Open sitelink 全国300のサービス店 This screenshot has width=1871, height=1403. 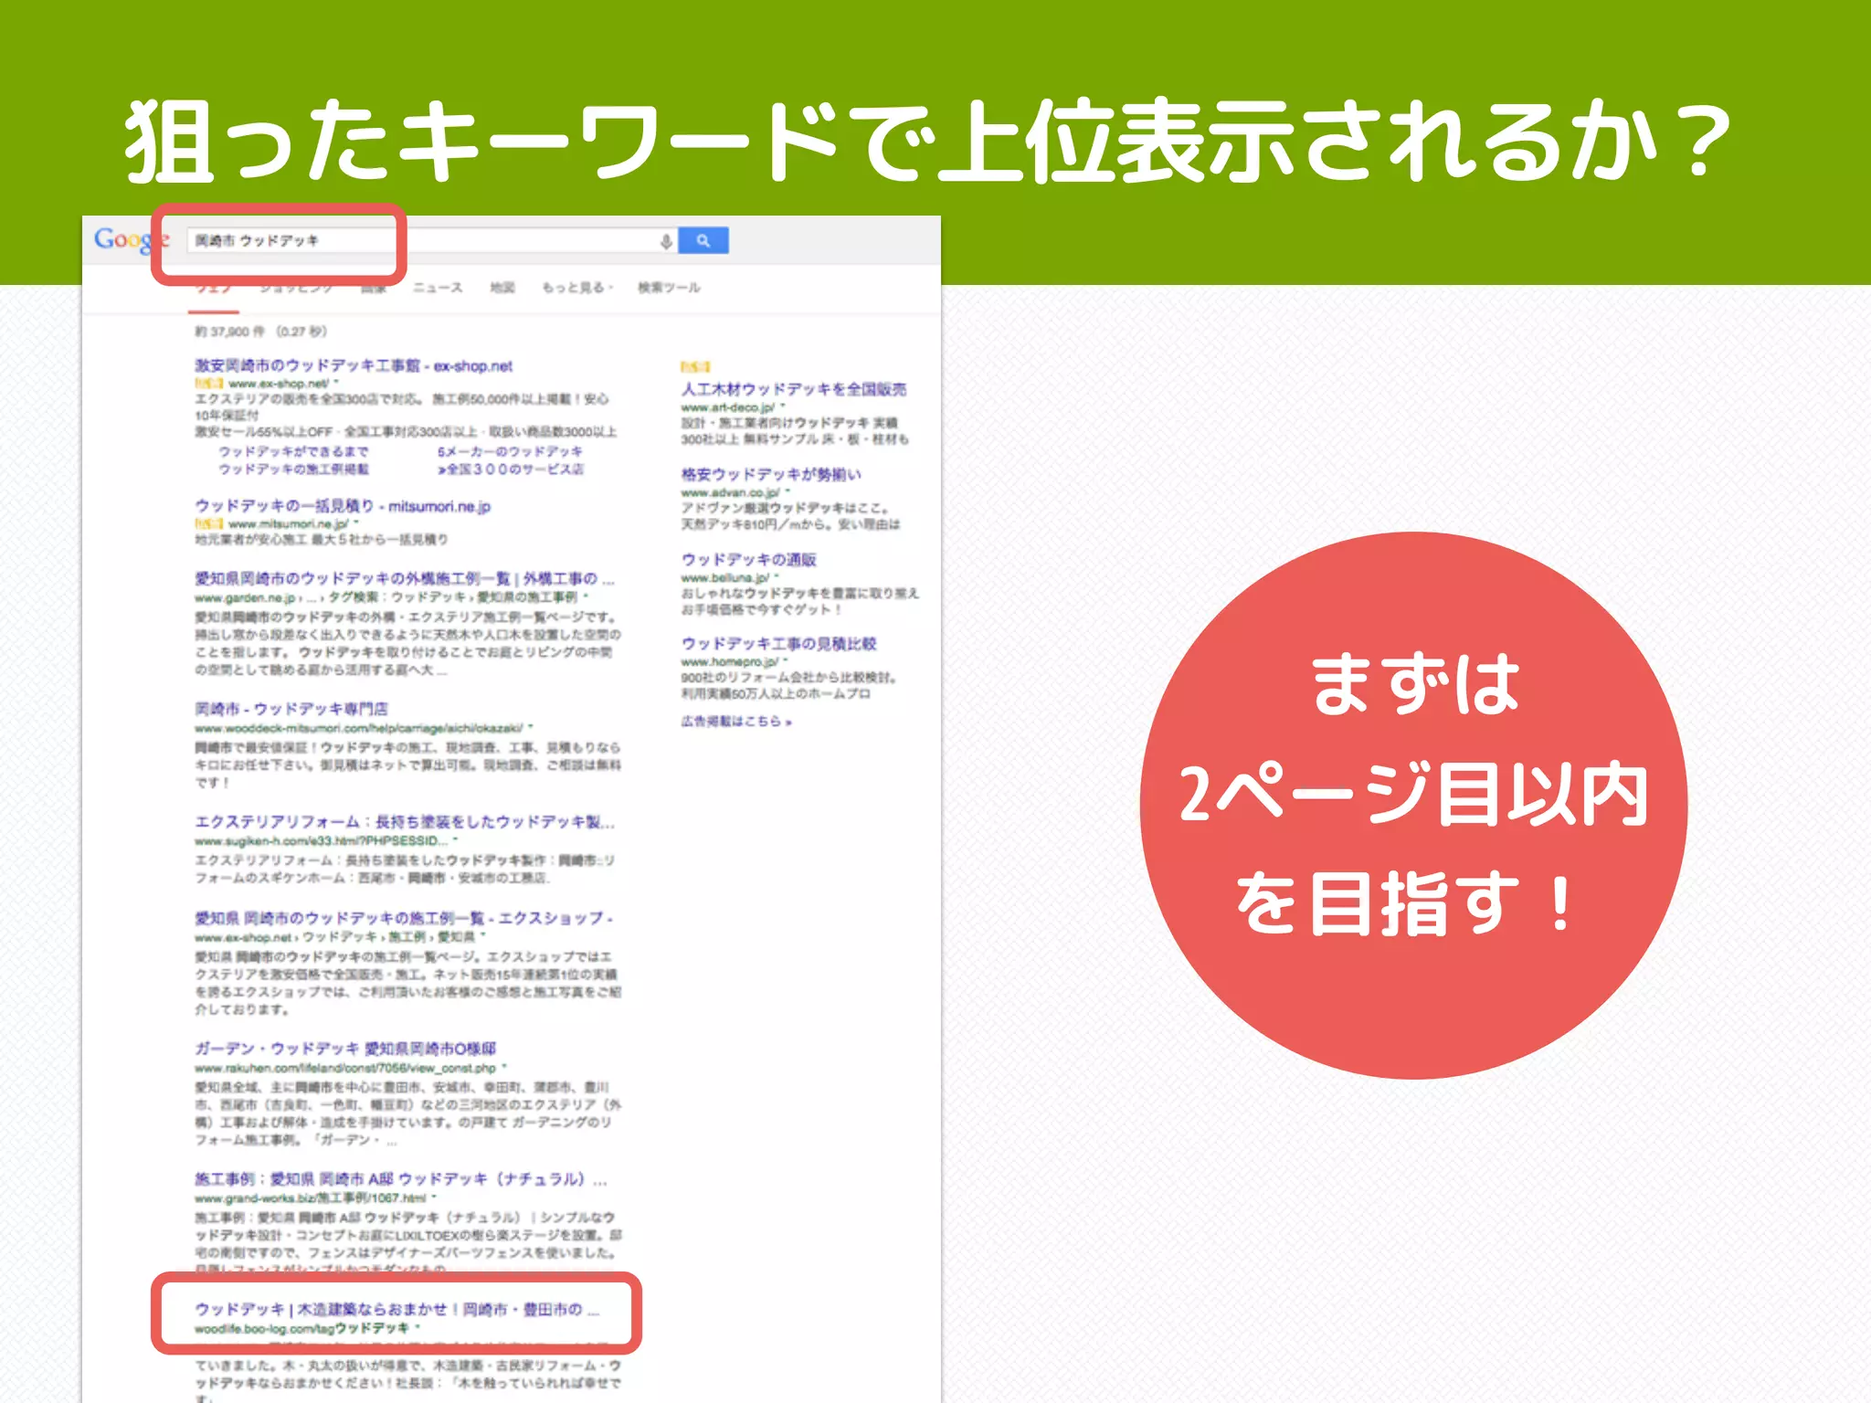tap(510, 469)
